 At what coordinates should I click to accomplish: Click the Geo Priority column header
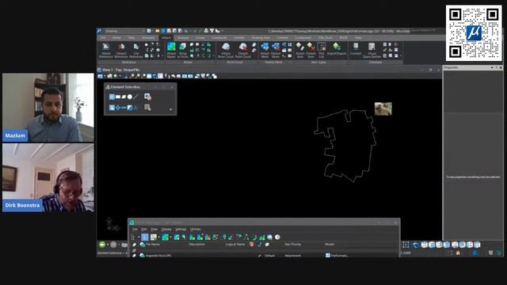click(292, 245)
